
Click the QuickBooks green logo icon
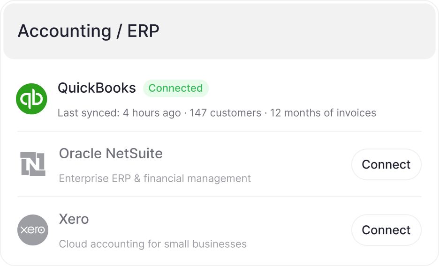[32, 99]
